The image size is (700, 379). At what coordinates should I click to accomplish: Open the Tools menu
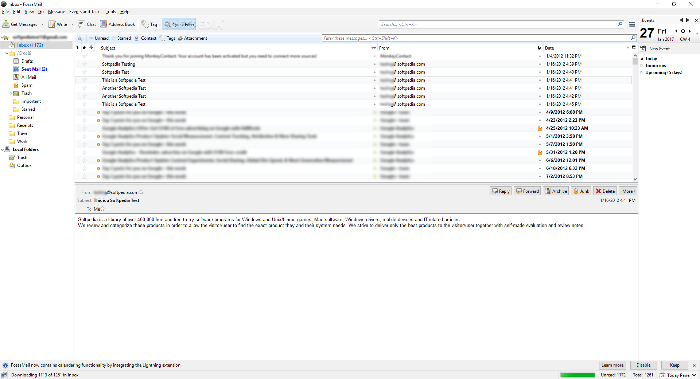[x=111, y=12]
